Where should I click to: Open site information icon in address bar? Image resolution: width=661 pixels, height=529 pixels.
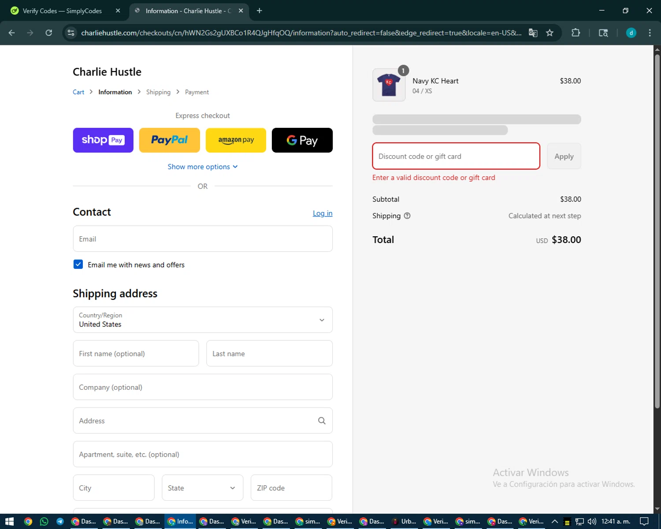click(x=71, y=33)
